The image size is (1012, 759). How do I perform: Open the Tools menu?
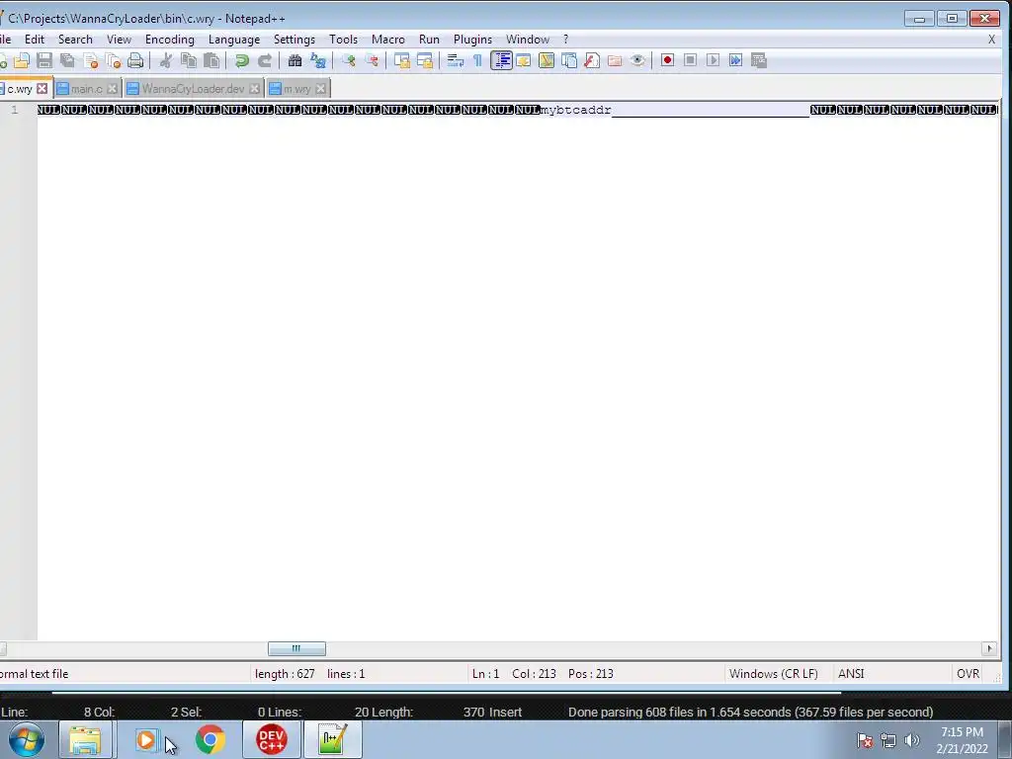[x=343, y=40]
